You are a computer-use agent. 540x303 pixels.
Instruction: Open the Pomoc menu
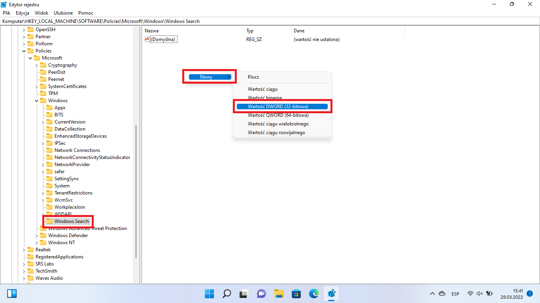(x=86, y=13)
